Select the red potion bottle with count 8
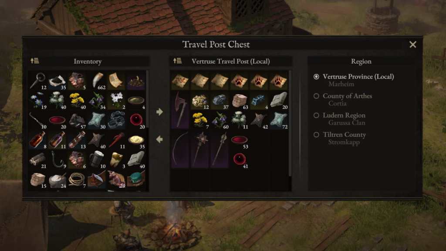Image resolution: width=446 pixels, height=251 pixels. point(38,140)
